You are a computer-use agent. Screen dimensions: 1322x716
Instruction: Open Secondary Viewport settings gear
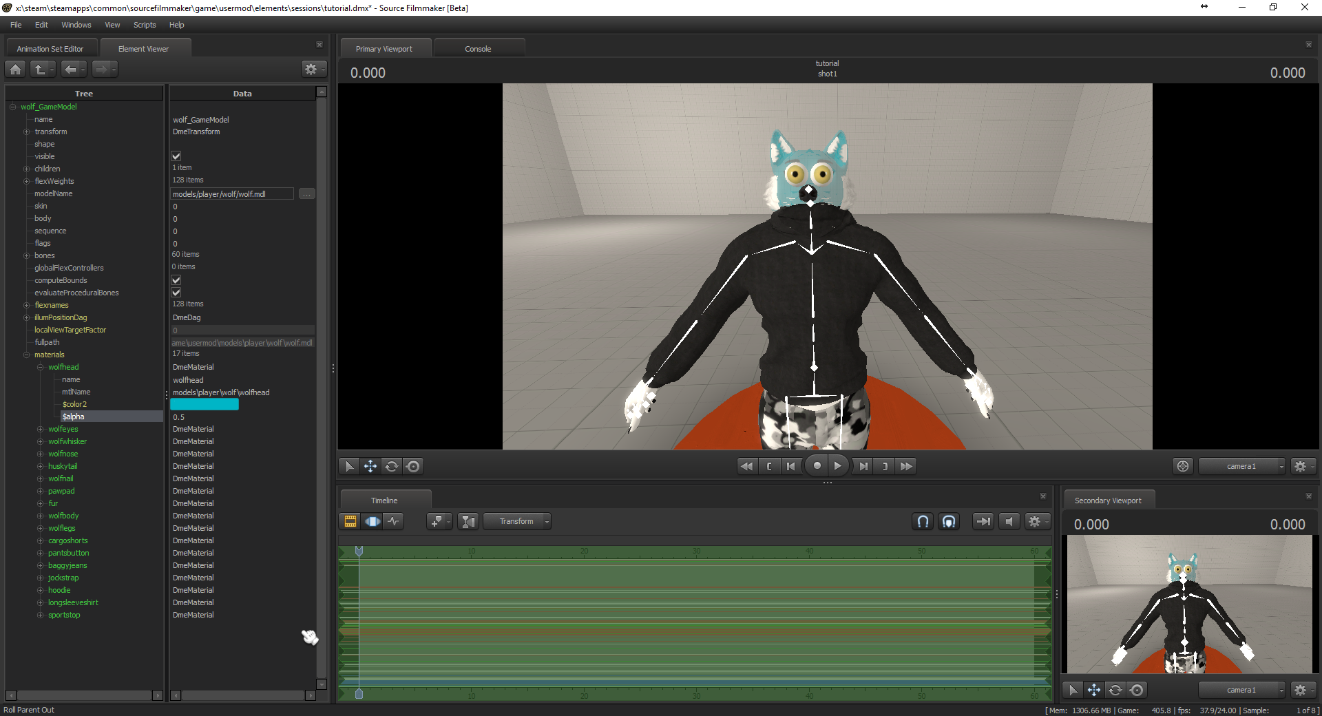(x=1303, y=690)
